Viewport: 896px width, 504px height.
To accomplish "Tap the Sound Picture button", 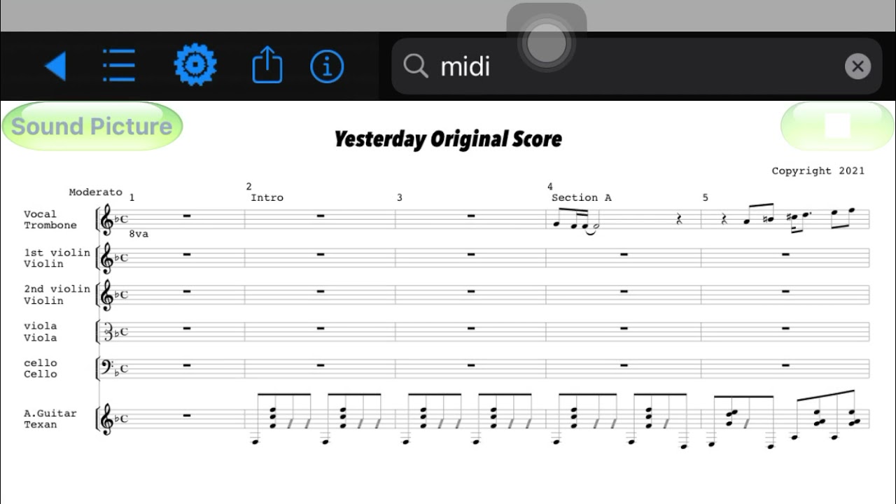I will [x=92, y=127].
